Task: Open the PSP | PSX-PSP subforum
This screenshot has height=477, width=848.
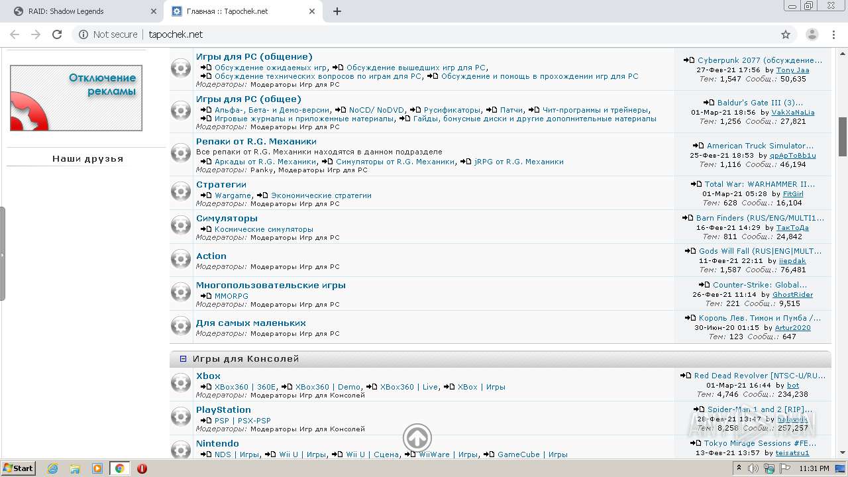Action: 242,421
